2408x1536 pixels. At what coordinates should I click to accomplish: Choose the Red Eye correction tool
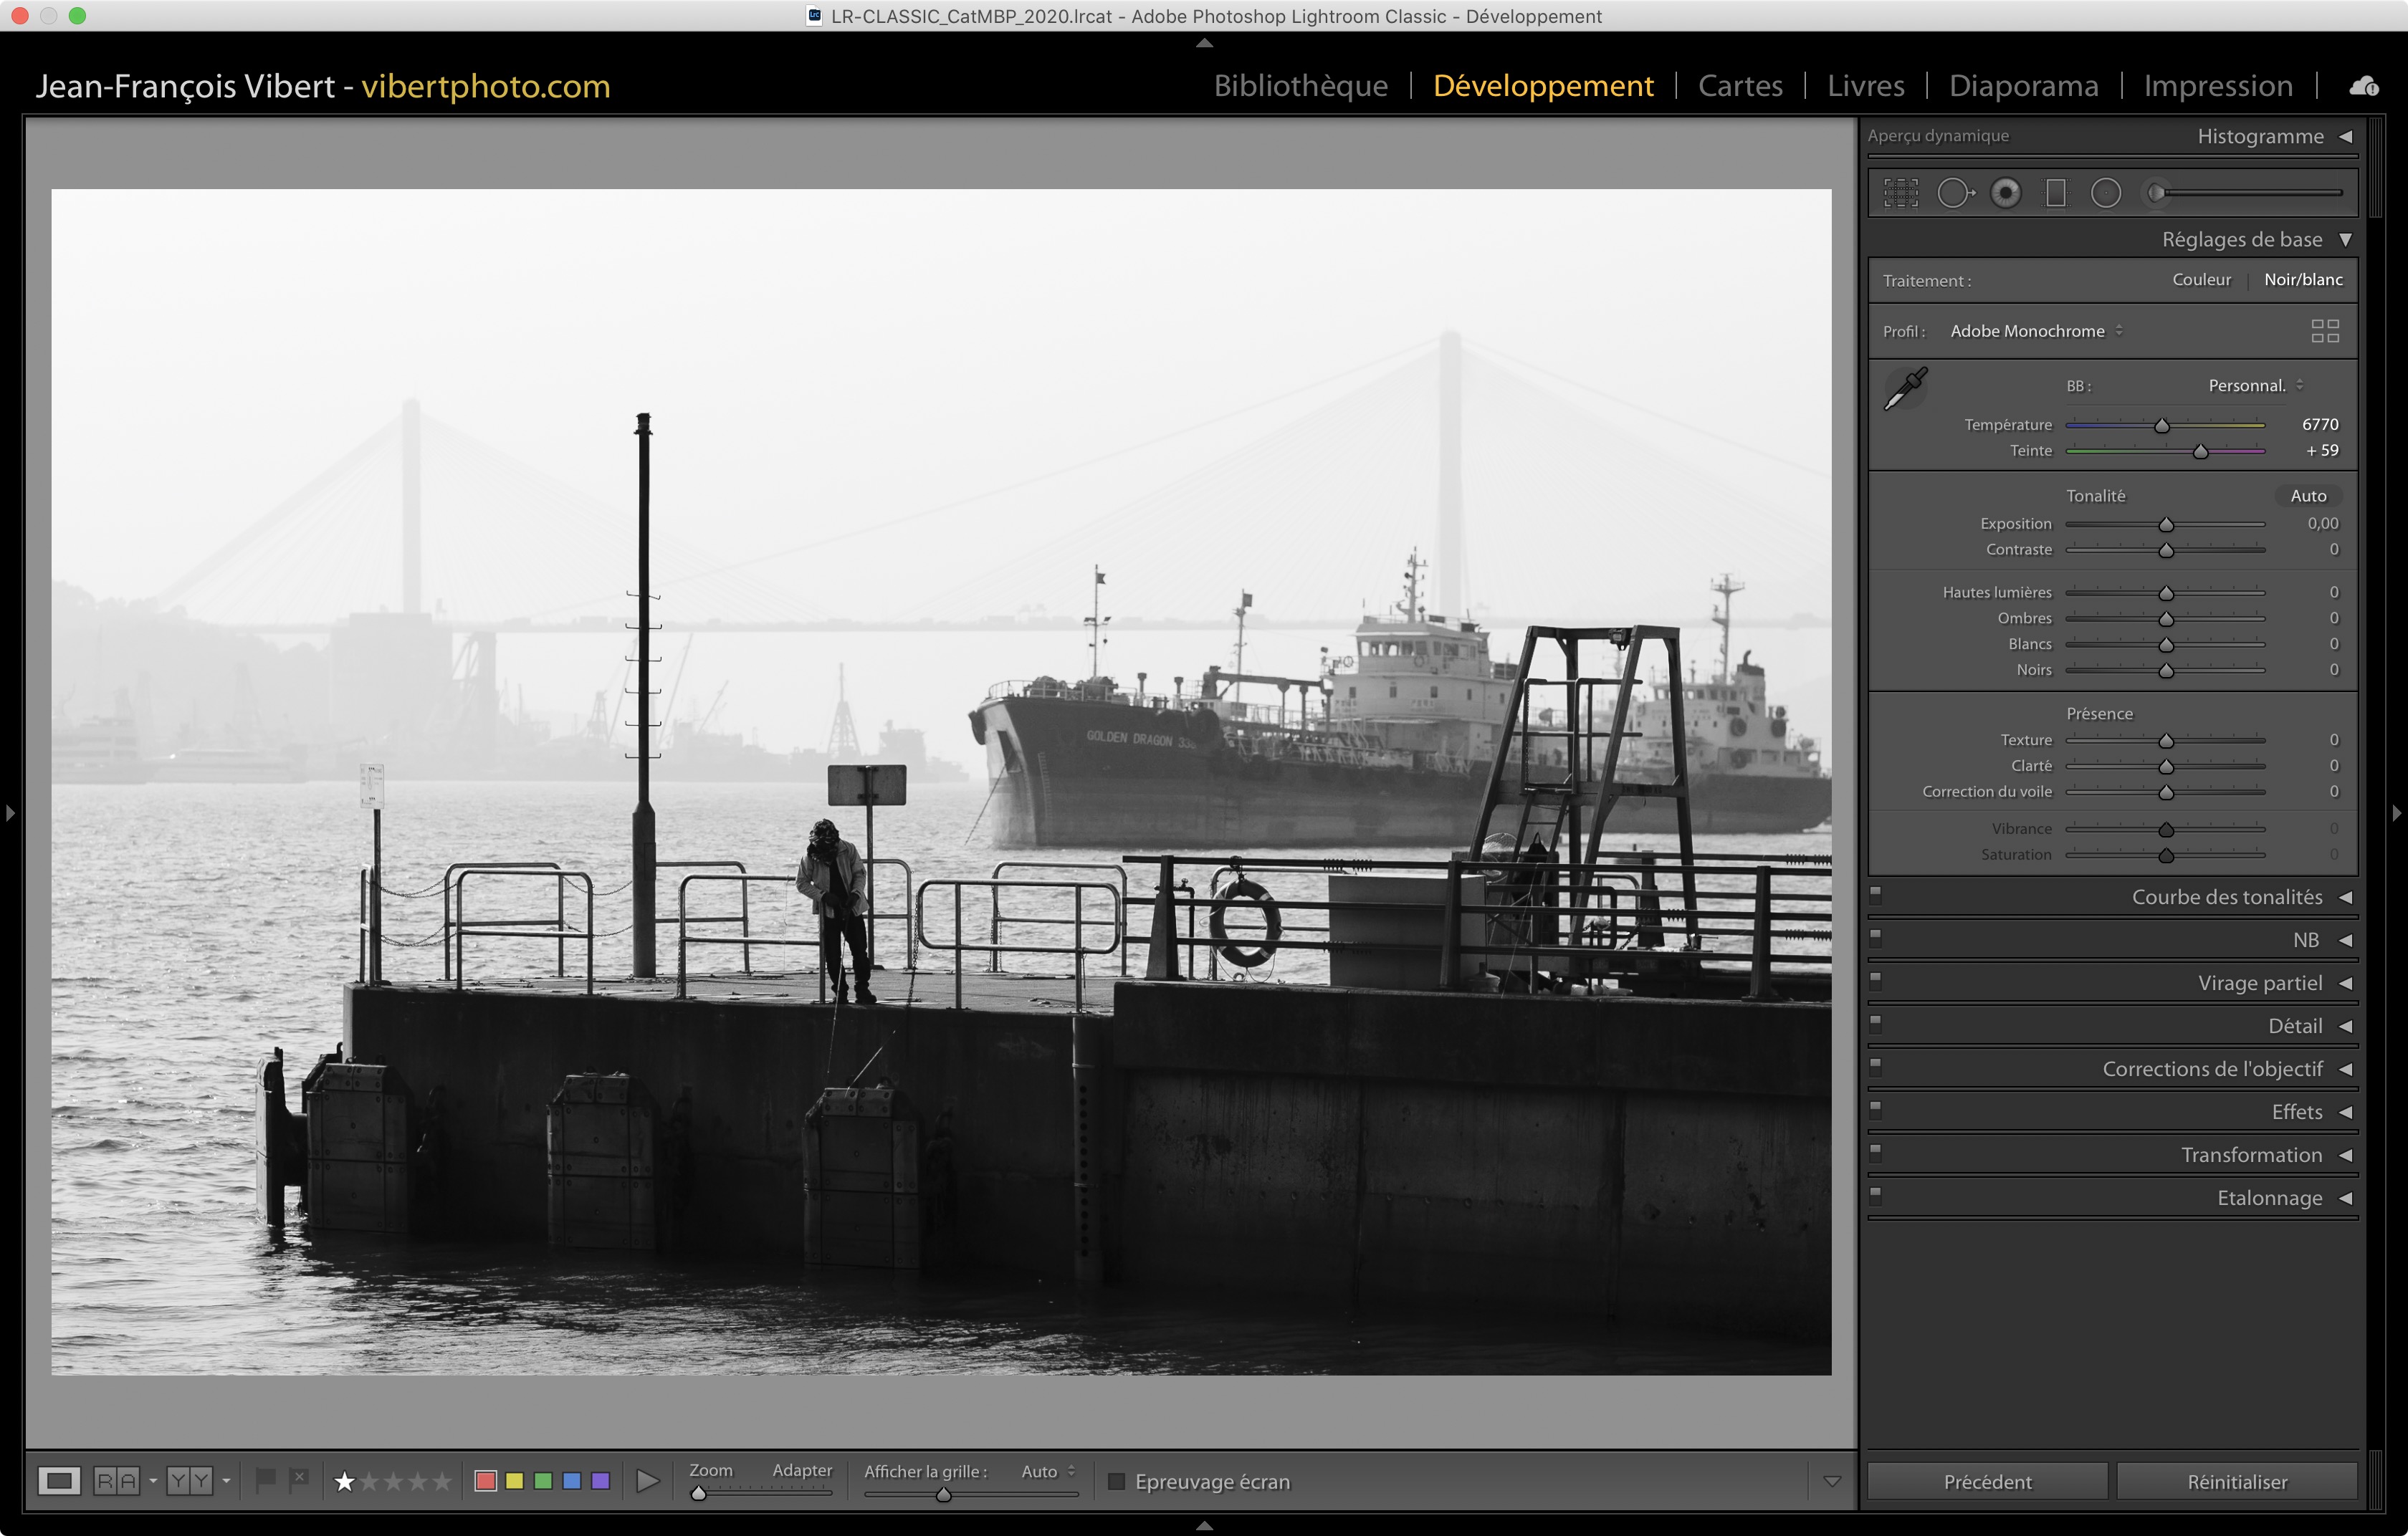tap(2005, 193)
